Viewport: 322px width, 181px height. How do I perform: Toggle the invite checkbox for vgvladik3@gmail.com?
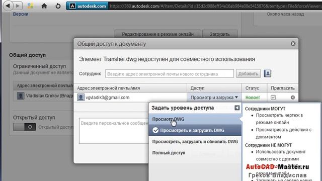point(273,98)
